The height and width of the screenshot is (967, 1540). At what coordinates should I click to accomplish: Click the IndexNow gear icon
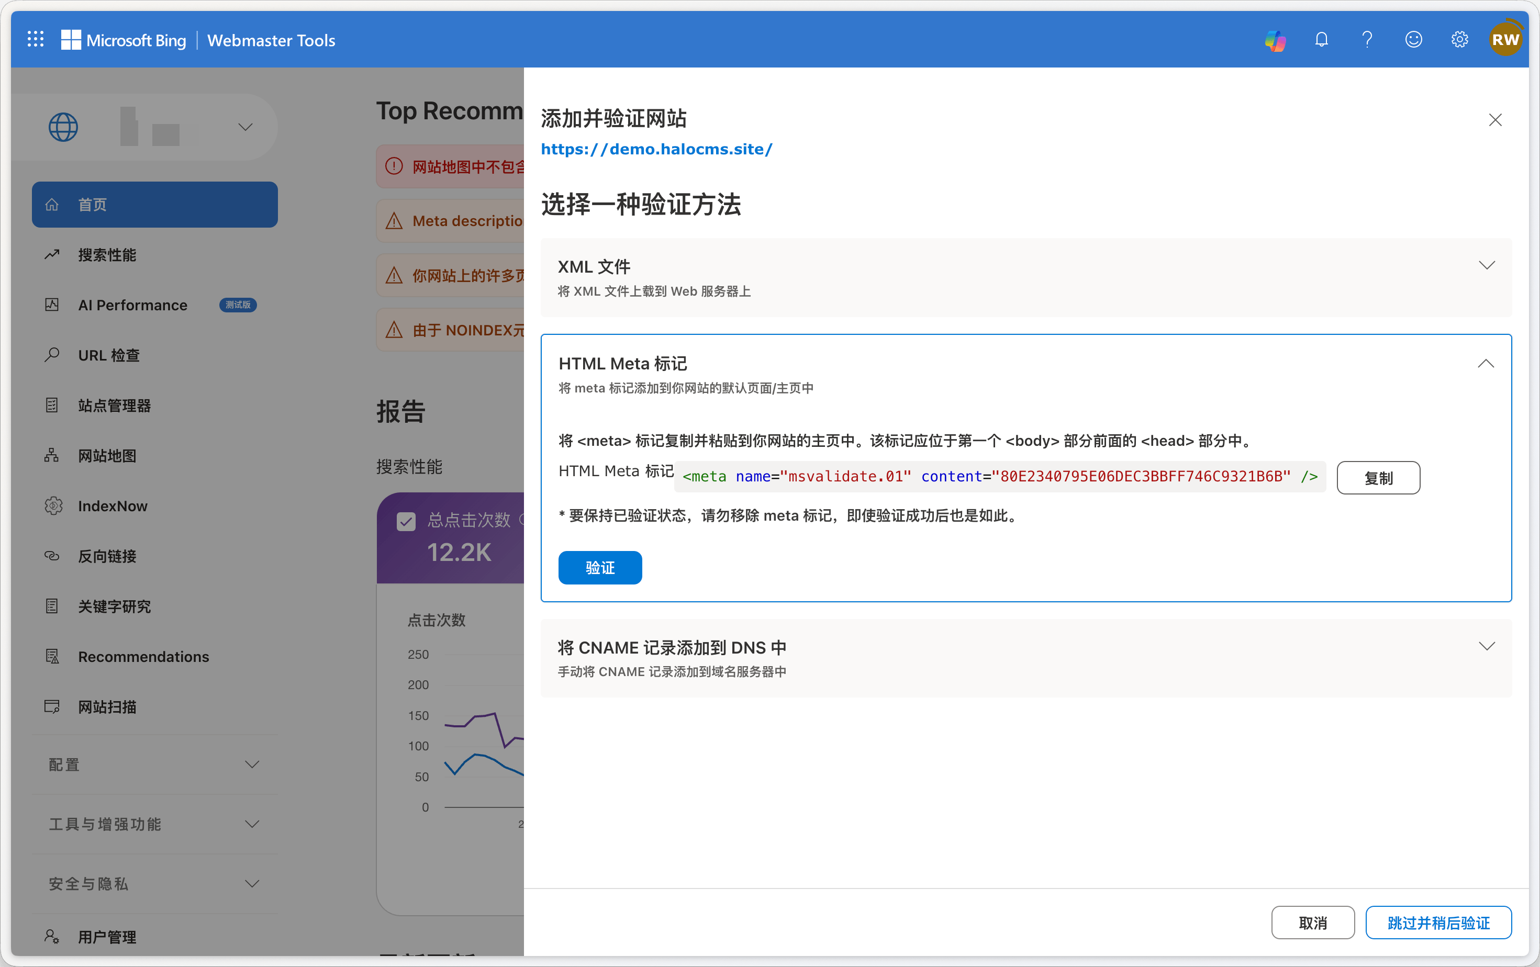click(53, 505)
